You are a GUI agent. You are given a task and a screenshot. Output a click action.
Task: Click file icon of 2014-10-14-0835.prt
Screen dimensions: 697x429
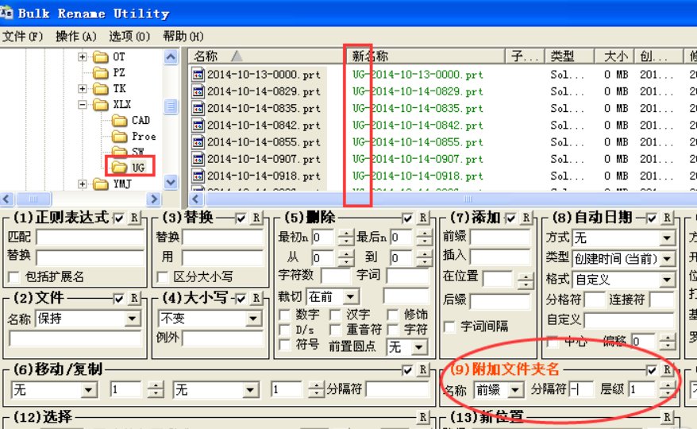198,108
